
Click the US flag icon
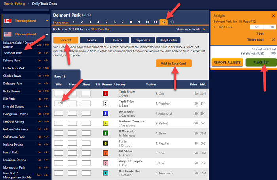pos(8,34)
